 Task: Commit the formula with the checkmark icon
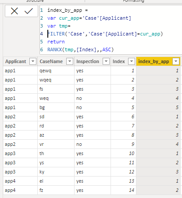click(29, 11)
